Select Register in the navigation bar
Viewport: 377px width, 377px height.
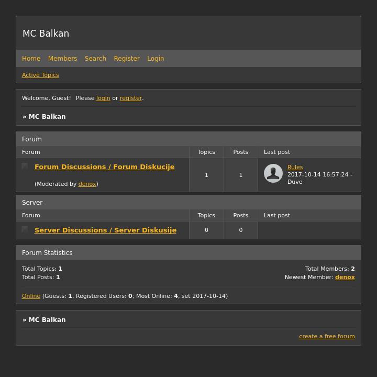point(127,59)
